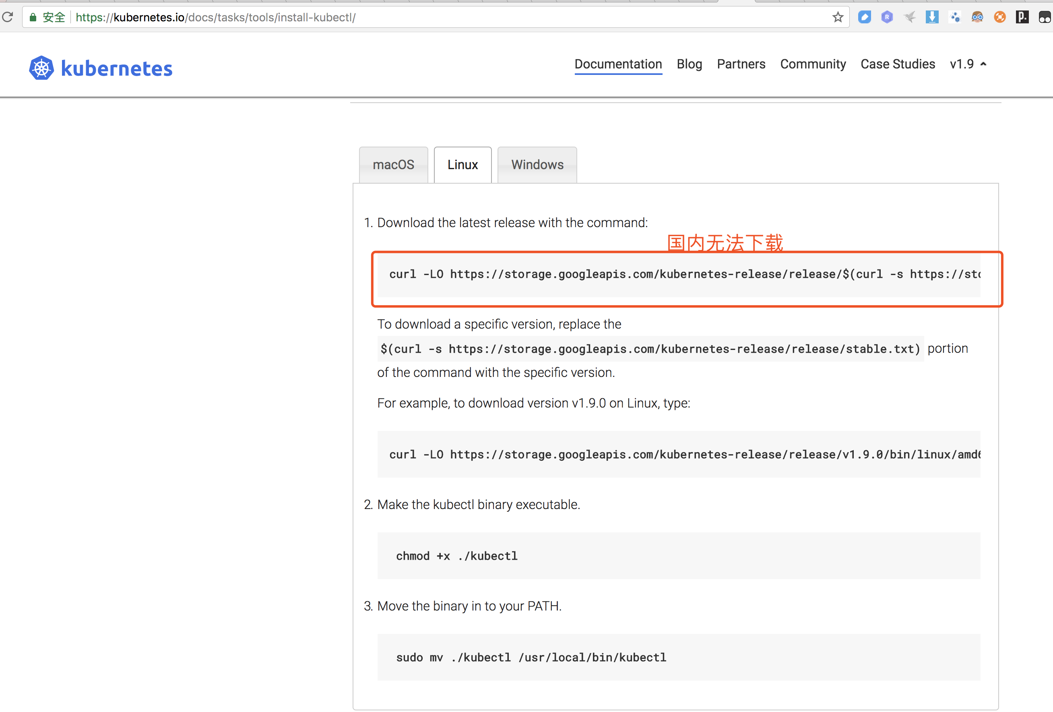1053x712 pixels.
Task: Click the '安全' secure label
Action: 54,17
